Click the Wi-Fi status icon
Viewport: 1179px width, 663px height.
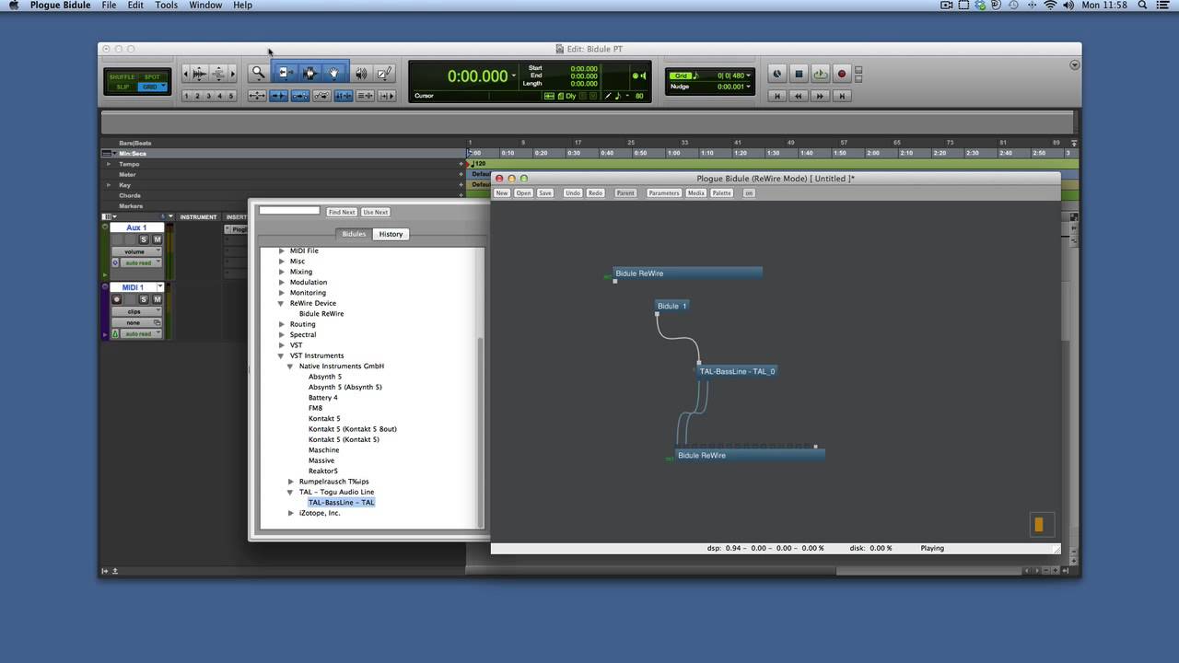pos(1050,6)
